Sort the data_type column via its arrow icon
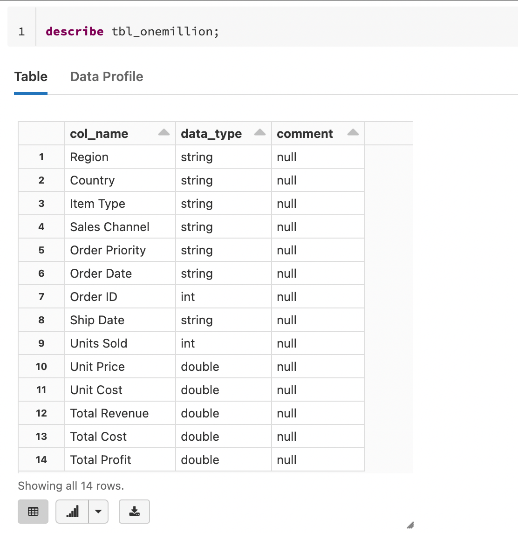The image size is (518, 533). pos(259,132)
